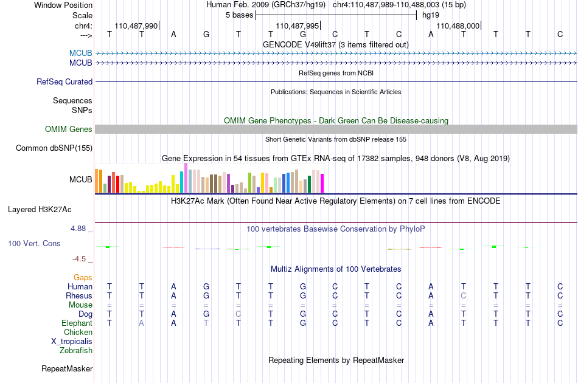Click the Gene Expression in 54 tissues title
The image size is (578, 383).
click(x=336, y=158)
